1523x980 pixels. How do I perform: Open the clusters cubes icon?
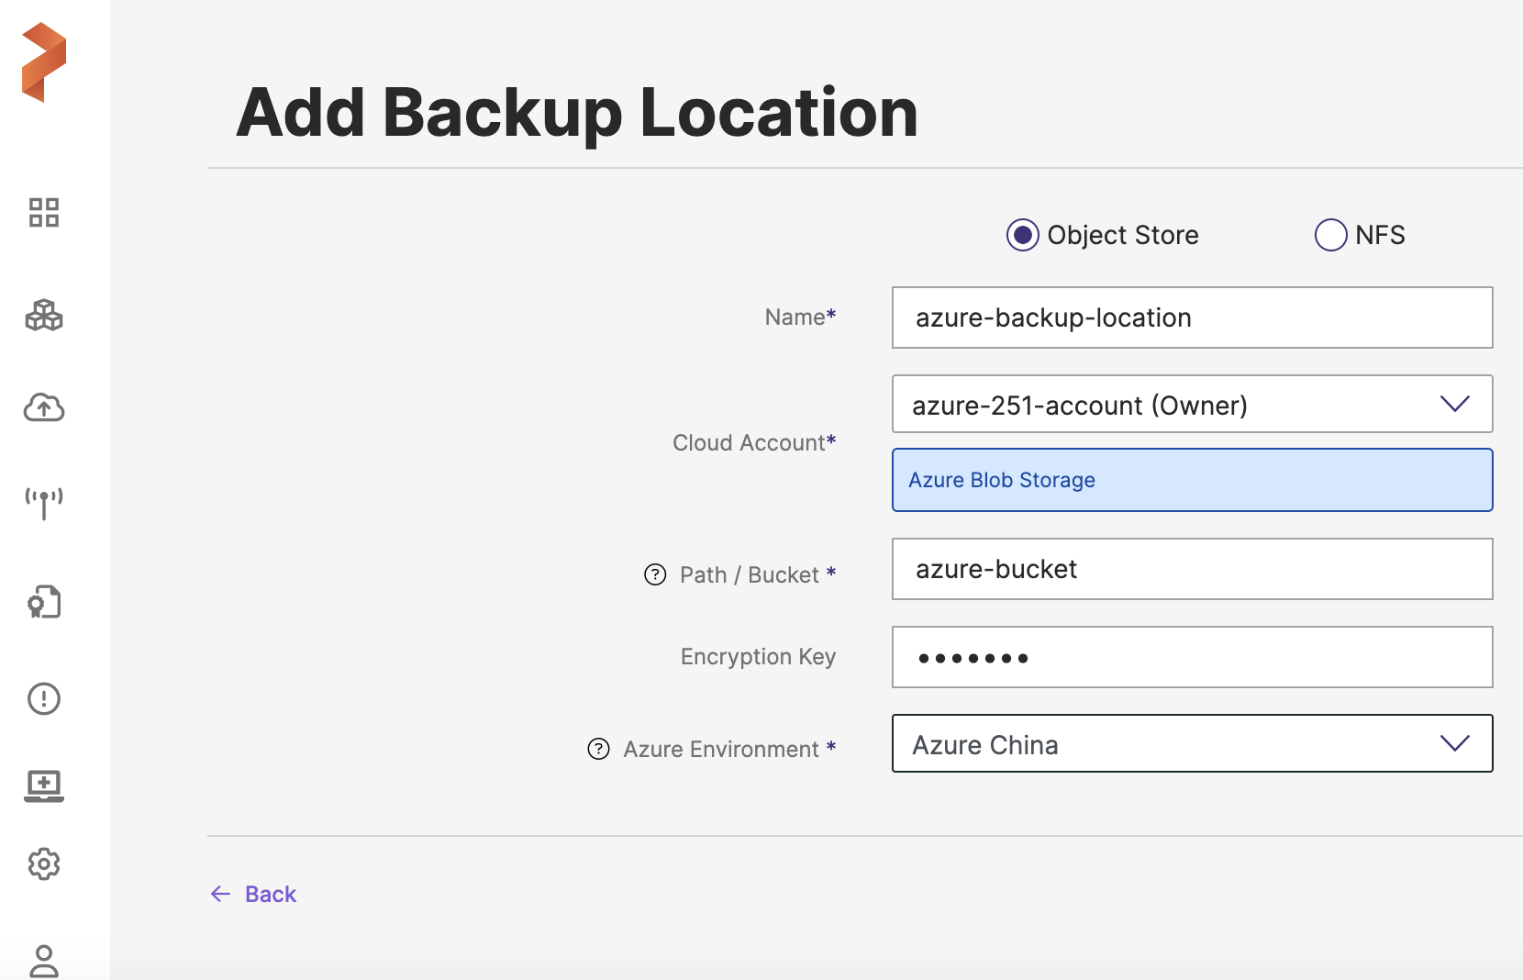point(44,316)
